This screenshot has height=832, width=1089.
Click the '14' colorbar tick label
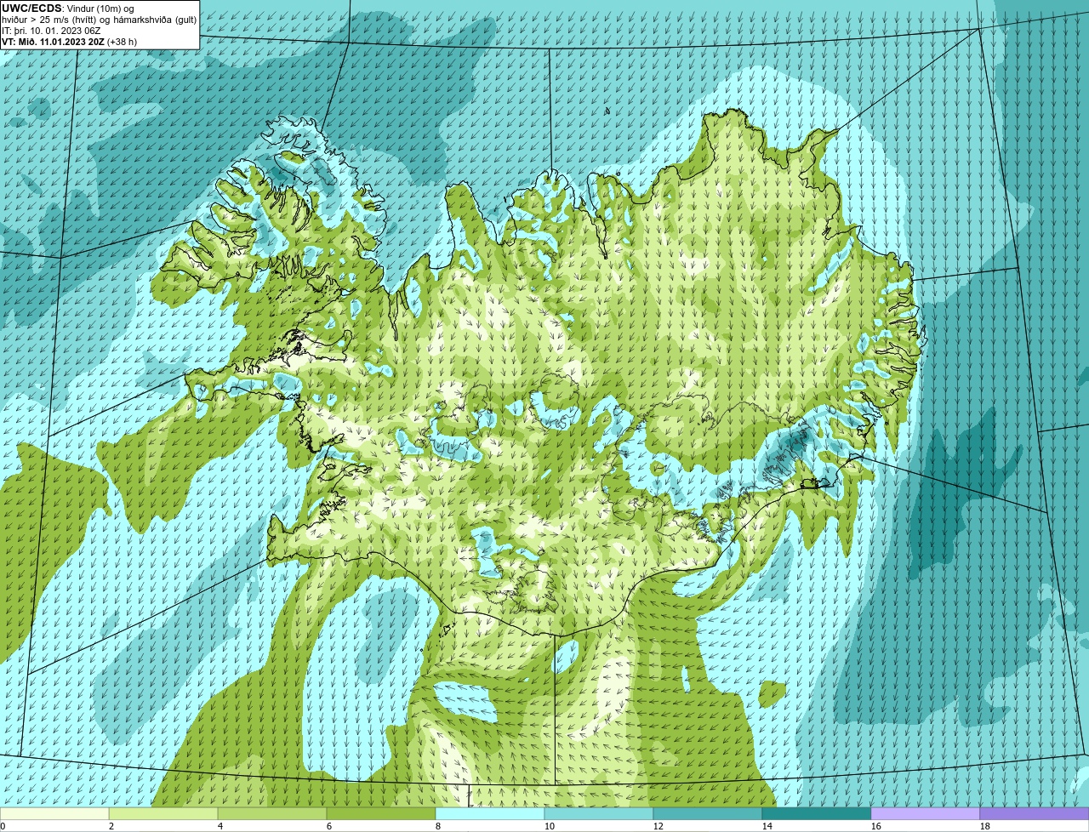click(767, 826)
